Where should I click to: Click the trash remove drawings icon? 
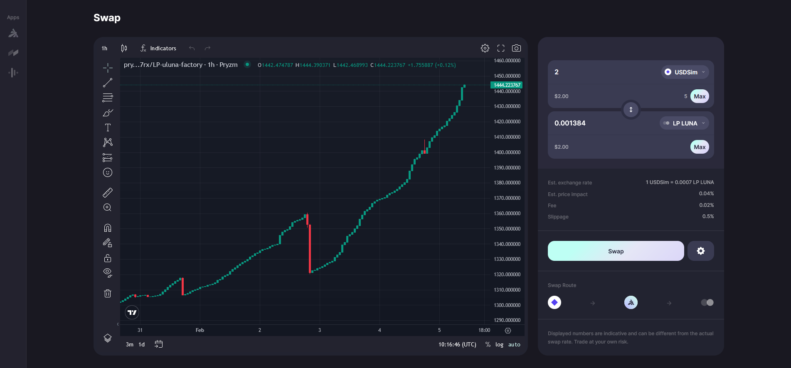tap(108, 294)
